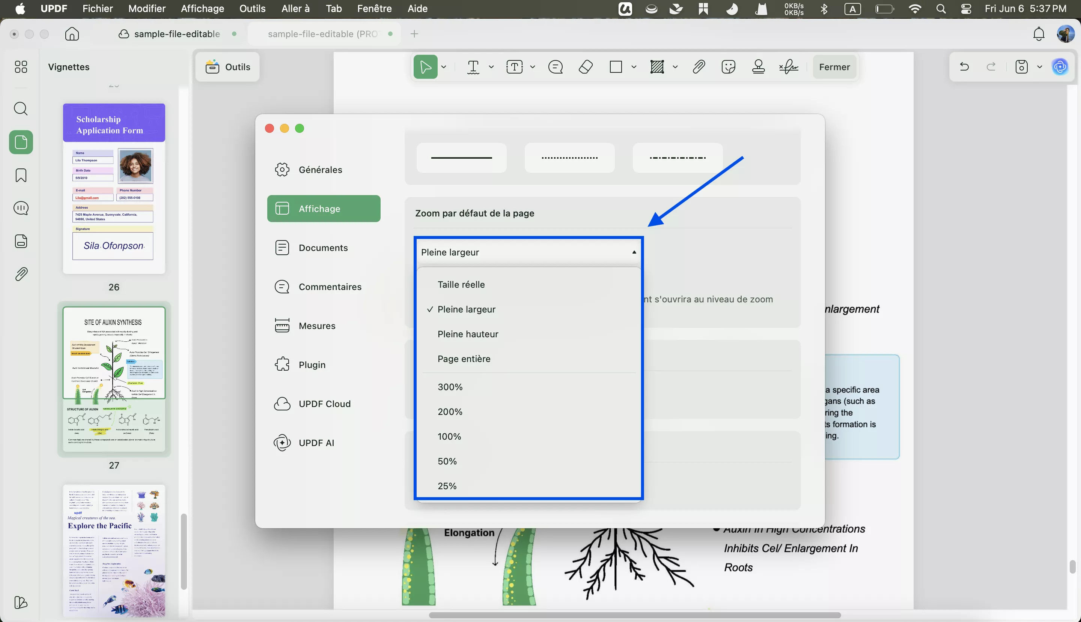Click the undo arrow
The width and height of the screenshot is (1081, 622).
[964, 67]
